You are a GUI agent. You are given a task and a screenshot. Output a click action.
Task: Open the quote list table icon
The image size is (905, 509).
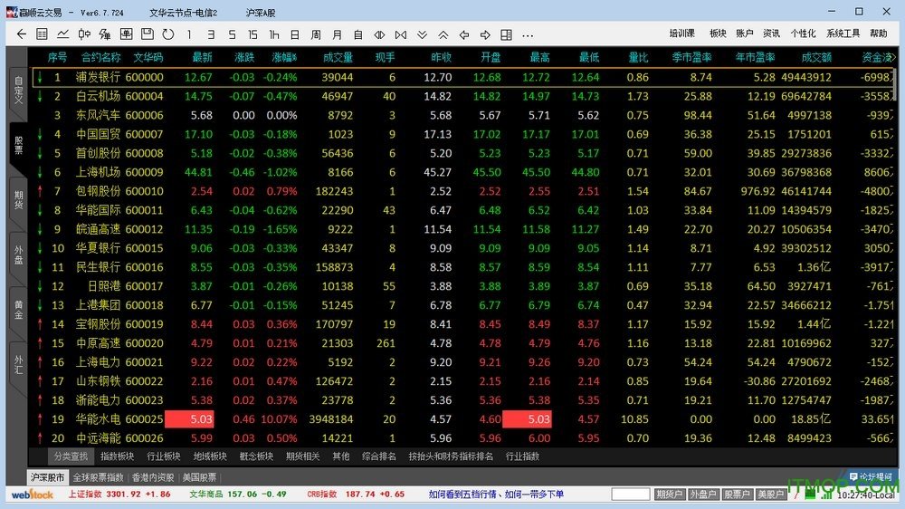[43, 34]
